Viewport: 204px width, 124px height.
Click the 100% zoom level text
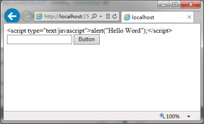tap(173, 116)
